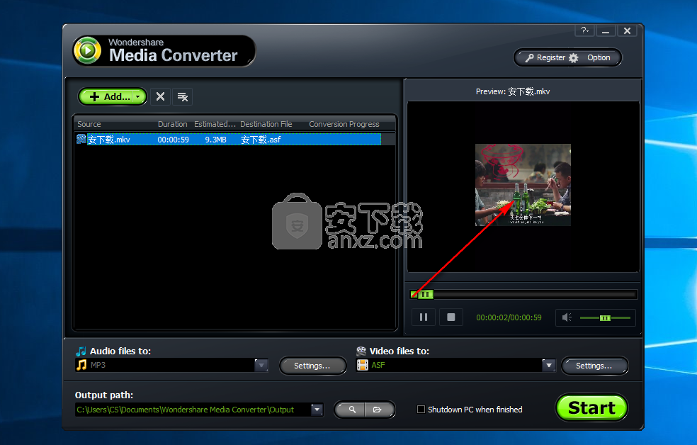
Task: Browse output path with magnifier icon
Action: click(x=351, y=410)
